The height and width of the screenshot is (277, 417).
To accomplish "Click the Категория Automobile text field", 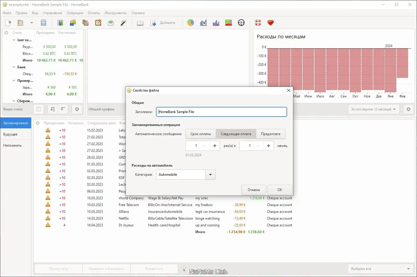I will (x=181, y=175).
